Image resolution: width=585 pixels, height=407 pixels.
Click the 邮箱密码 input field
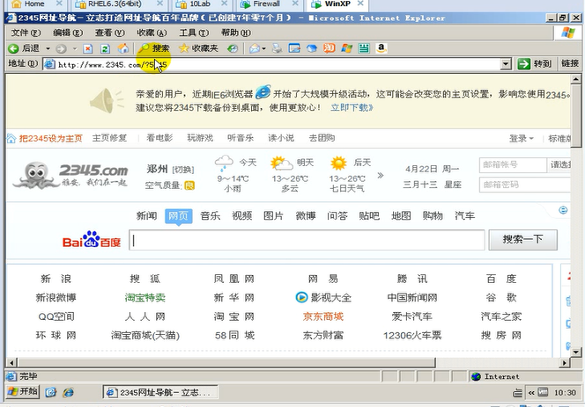(x=524, y=185)
